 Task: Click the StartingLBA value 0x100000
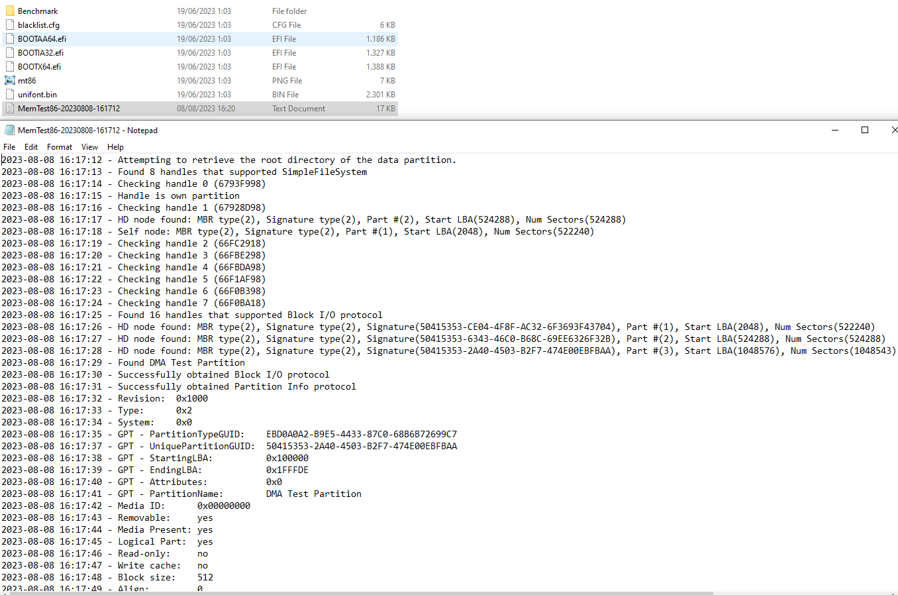coord(287,458)
